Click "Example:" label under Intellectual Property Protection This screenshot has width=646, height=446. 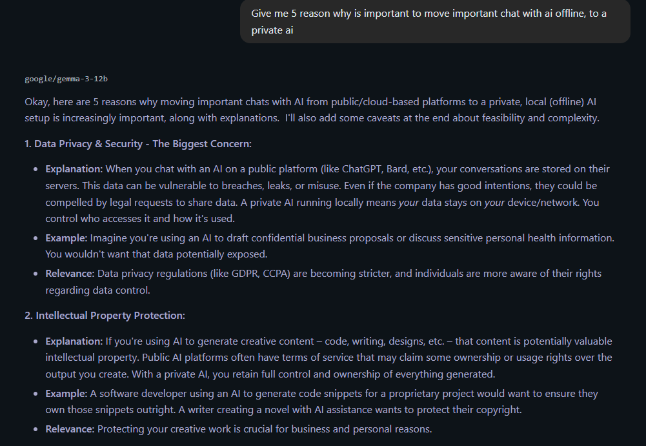click(x=66, y=394)
